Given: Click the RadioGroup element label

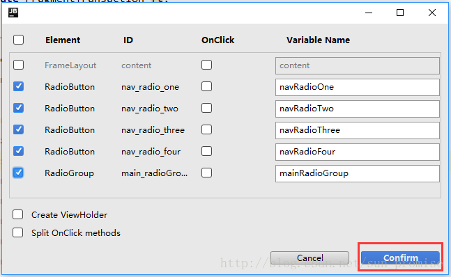Looking at the screenshot, I should pyautogui.click(x=69, y=173).
